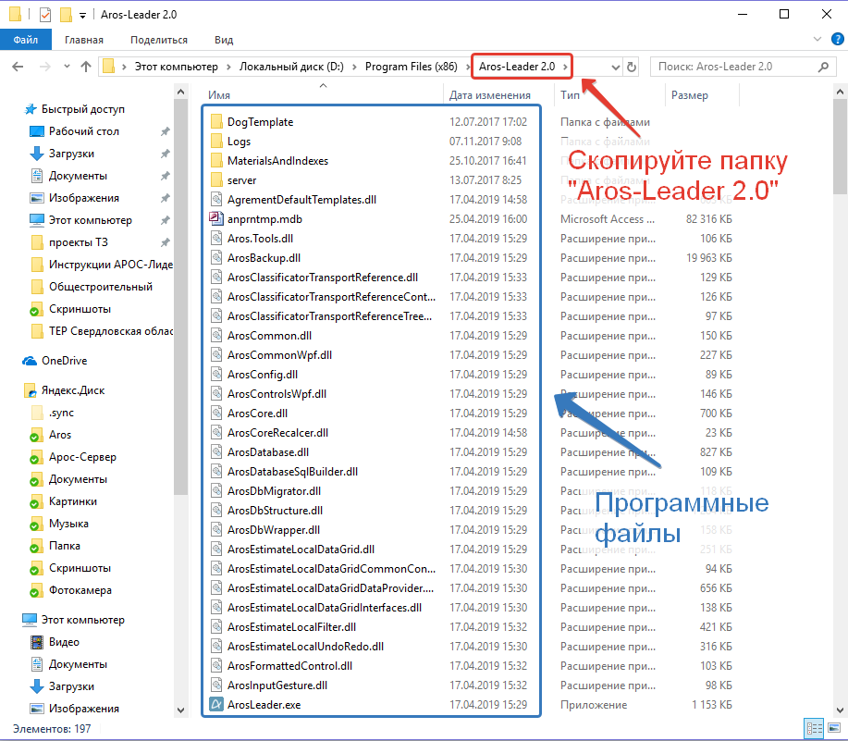This screenshot has width=848, height=741.
Task: Click Program Files (x86) breadcrumb
Action: tap(411, 67)
